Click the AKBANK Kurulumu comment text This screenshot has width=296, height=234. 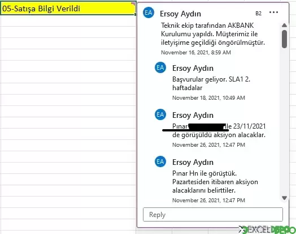[213, 34]
